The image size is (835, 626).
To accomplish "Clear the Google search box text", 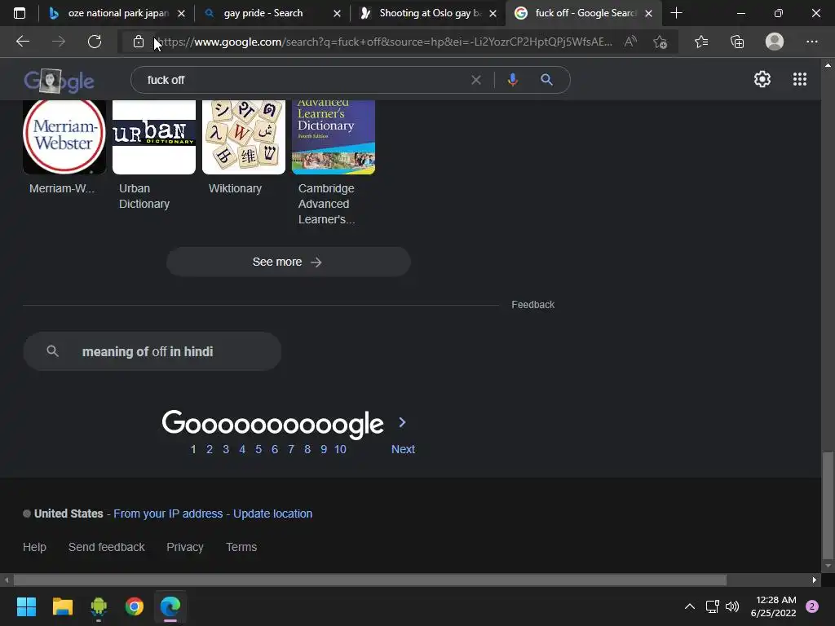I will [476, 80].
